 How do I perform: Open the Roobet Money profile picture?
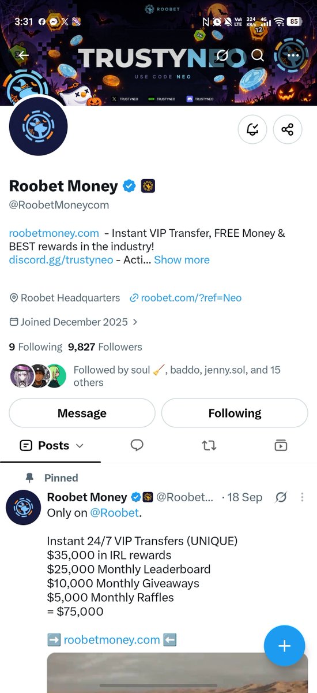click(x=39, y=126)
